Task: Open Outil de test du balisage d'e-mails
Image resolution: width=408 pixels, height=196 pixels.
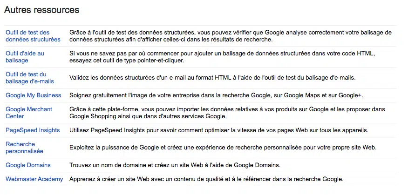Action: (30, 78)
